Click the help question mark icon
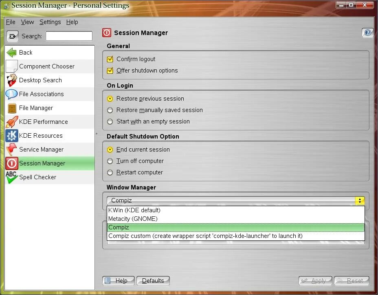This screenshot has width=378, height=295. 367,33
